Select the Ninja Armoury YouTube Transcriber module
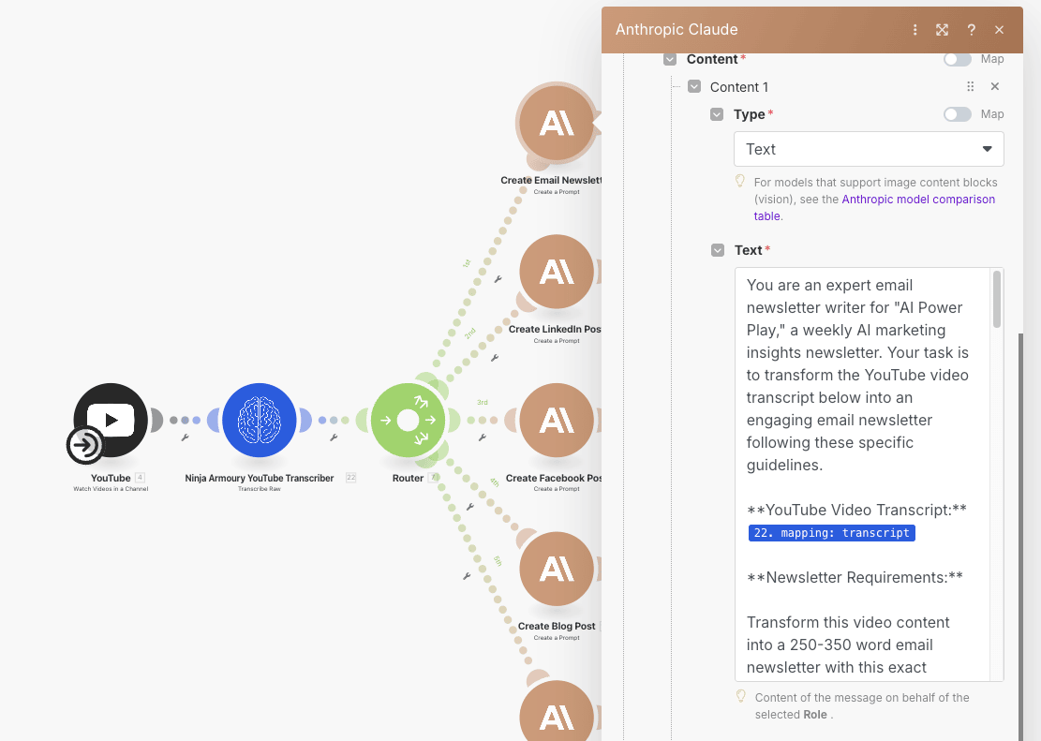This screenshot has height=741, width=1041. tap(260, 420)
